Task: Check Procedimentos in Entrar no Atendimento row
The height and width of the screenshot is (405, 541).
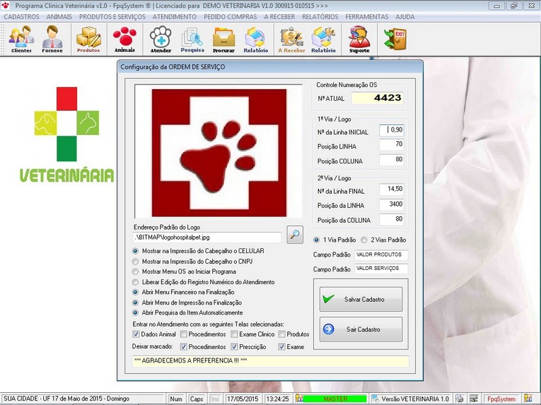Action: click(x=183, y=334)
